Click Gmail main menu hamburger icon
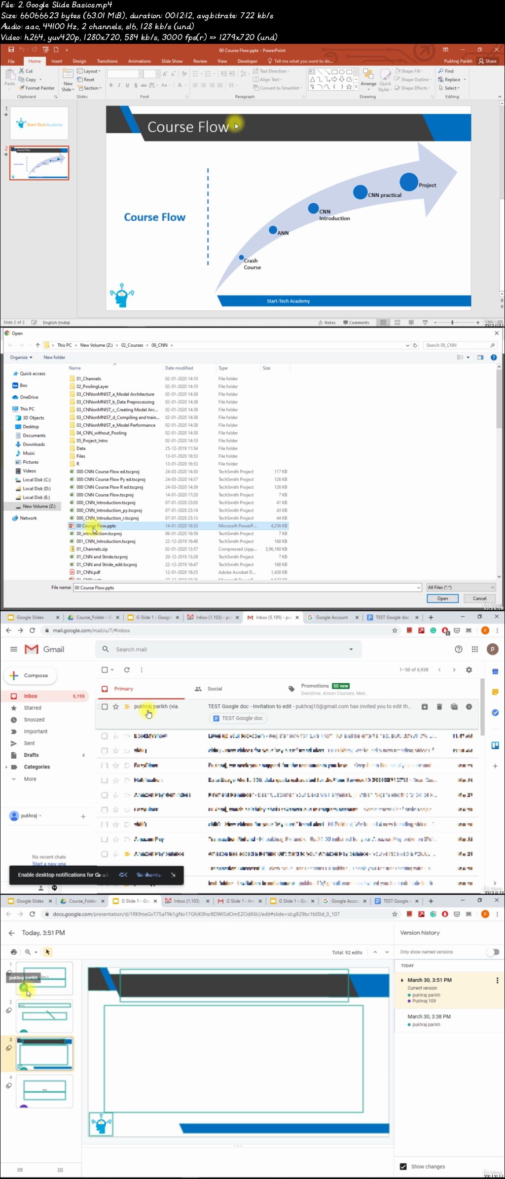This screenshot has width=505, height=1179. tap(14, 649)
